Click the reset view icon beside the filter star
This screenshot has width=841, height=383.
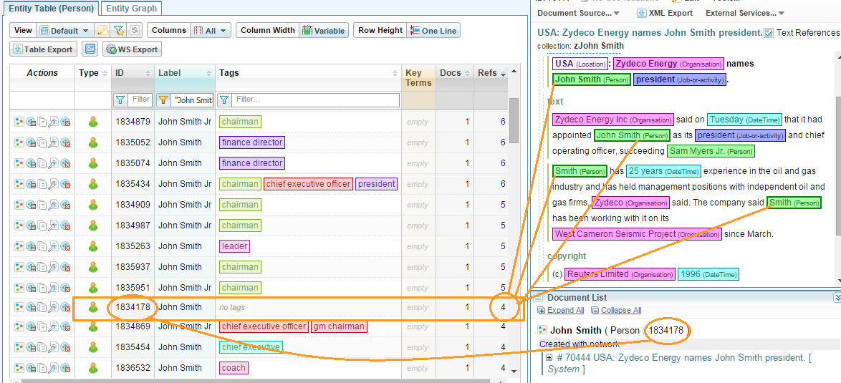134,31
